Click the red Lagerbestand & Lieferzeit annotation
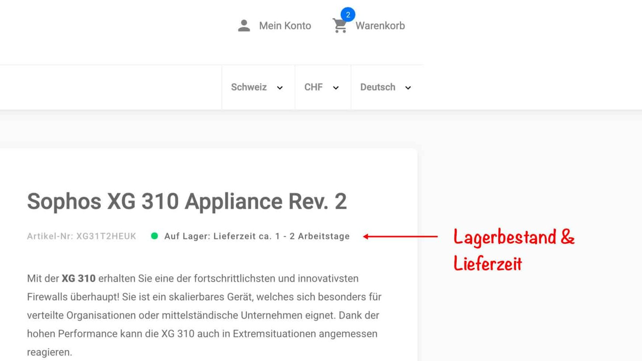This screenshot has height=361, width=642. click(x=514, y=250)
